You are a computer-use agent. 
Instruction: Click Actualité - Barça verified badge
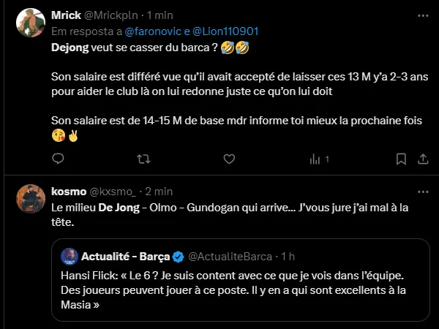[177, 257]
